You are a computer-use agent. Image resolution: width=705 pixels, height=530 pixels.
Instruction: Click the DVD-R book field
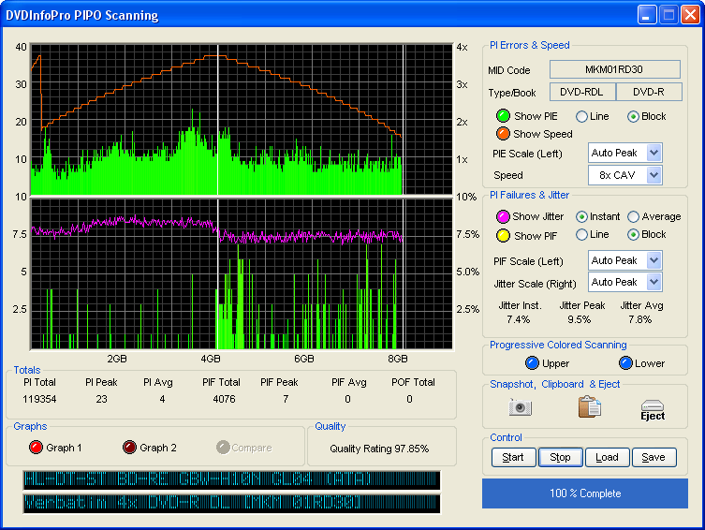tap(649, 92)
